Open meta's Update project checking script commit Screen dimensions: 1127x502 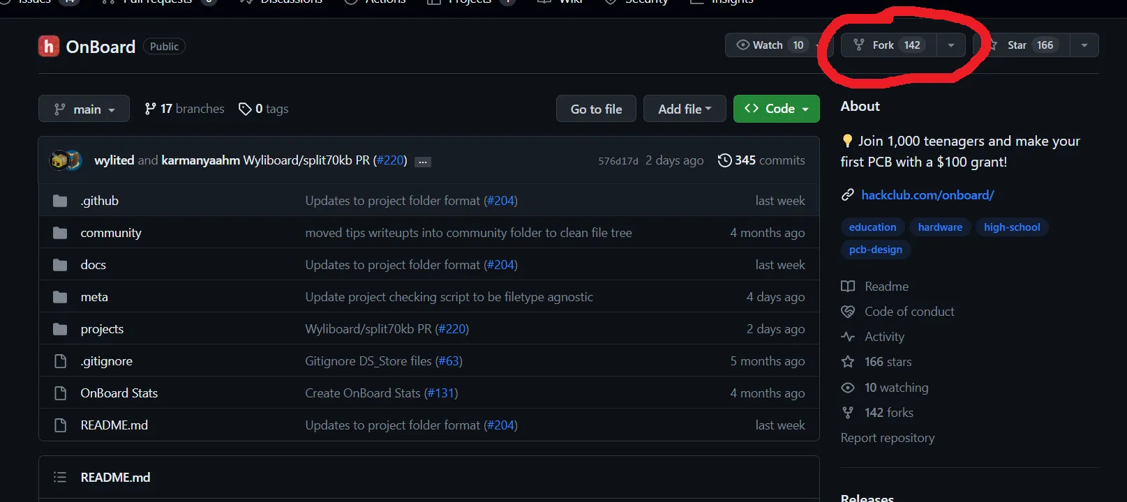[449, 297]
